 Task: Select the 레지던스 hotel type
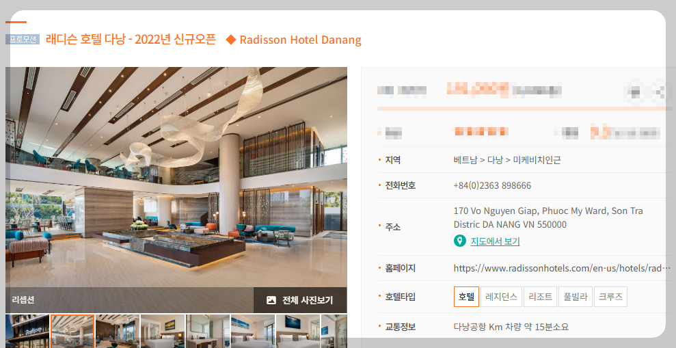tap(501, 297)
